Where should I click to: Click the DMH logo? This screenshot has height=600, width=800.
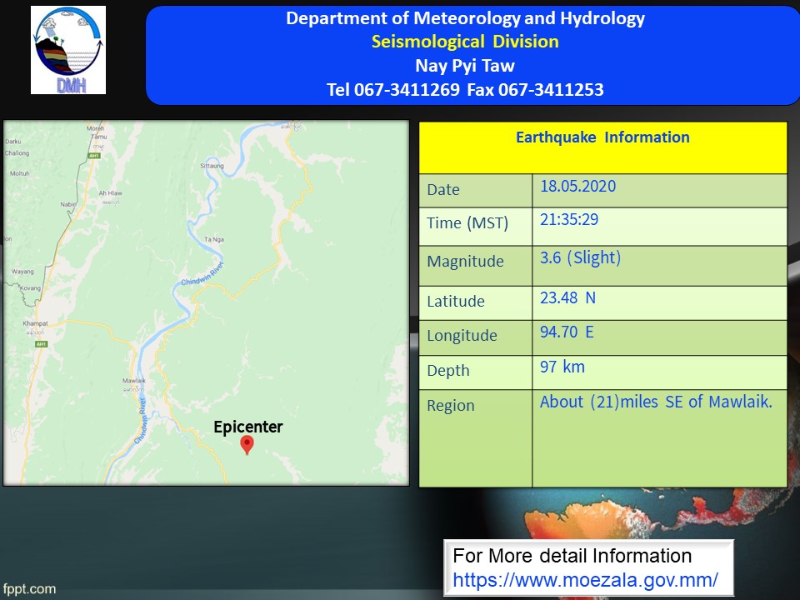(68, 50)
